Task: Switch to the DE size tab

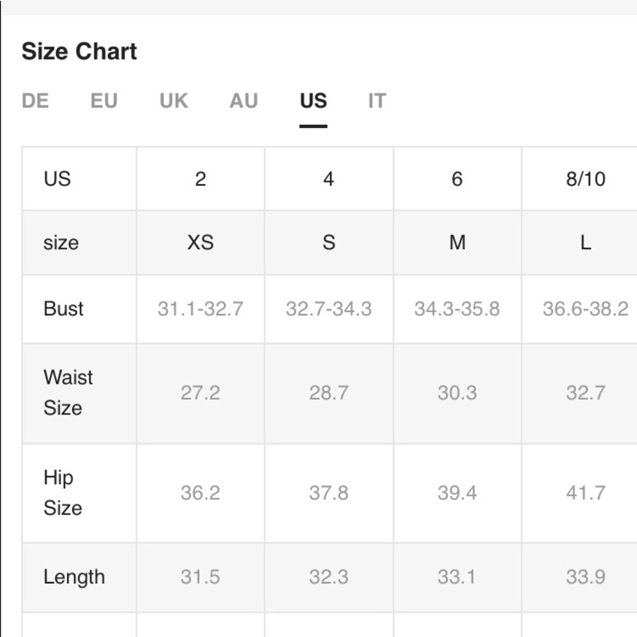Action: (x=35, y=101)
